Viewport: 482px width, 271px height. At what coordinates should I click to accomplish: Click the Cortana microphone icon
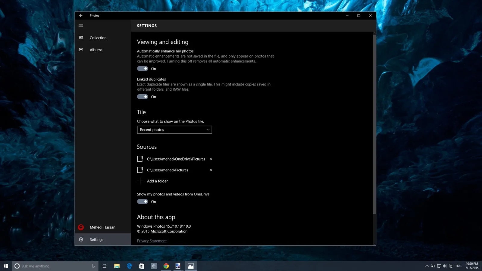pyautogui.click(x=93, y=266)
